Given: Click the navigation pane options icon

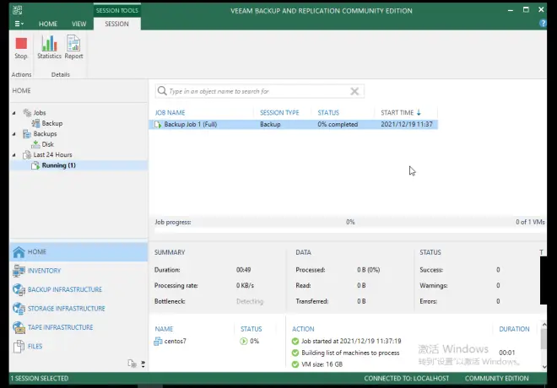Looking at the screenshot, I should coord(132,364).
